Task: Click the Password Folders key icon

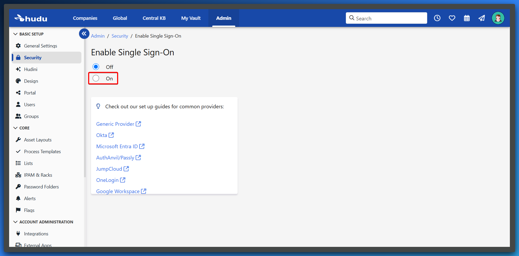Action: (18, 187)
